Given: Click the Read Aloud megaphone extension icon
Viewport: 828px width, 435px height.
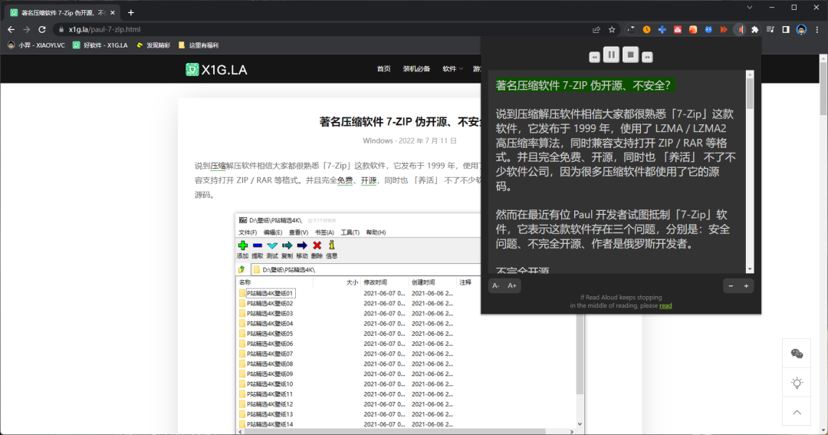Looking at the screenshot, I should click(739, 30).
